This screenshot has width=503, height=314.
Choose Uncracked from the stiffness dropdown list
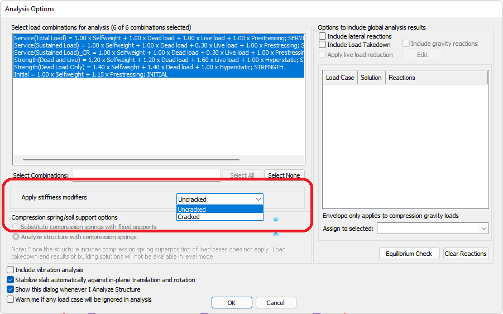coord(192,210)
